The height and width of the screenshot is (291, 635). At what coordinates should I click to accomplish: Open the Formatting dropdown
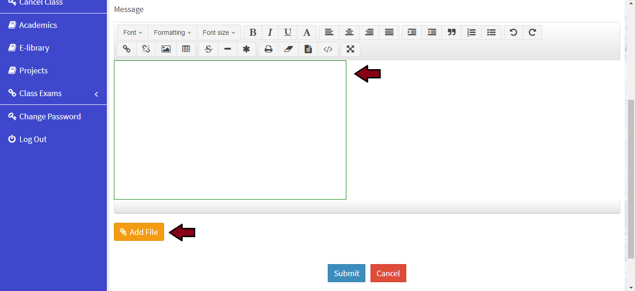point(172,32)
